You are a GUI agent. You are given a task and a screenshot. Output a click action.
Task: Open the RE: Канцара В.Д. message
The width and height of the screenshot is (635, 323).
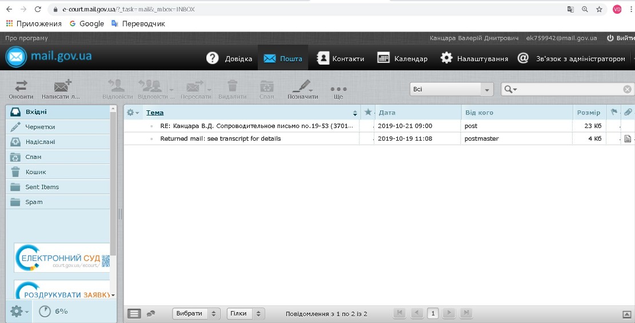coord(257,126)
